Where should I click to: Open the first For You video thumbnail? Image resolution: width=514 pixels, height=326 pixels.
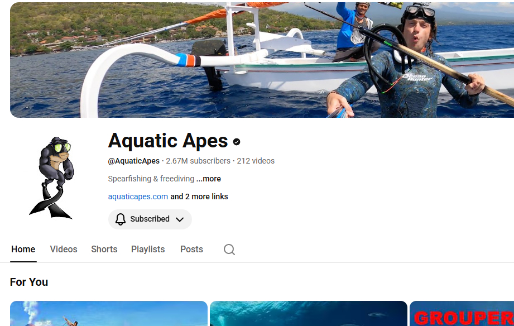(108, 314)
